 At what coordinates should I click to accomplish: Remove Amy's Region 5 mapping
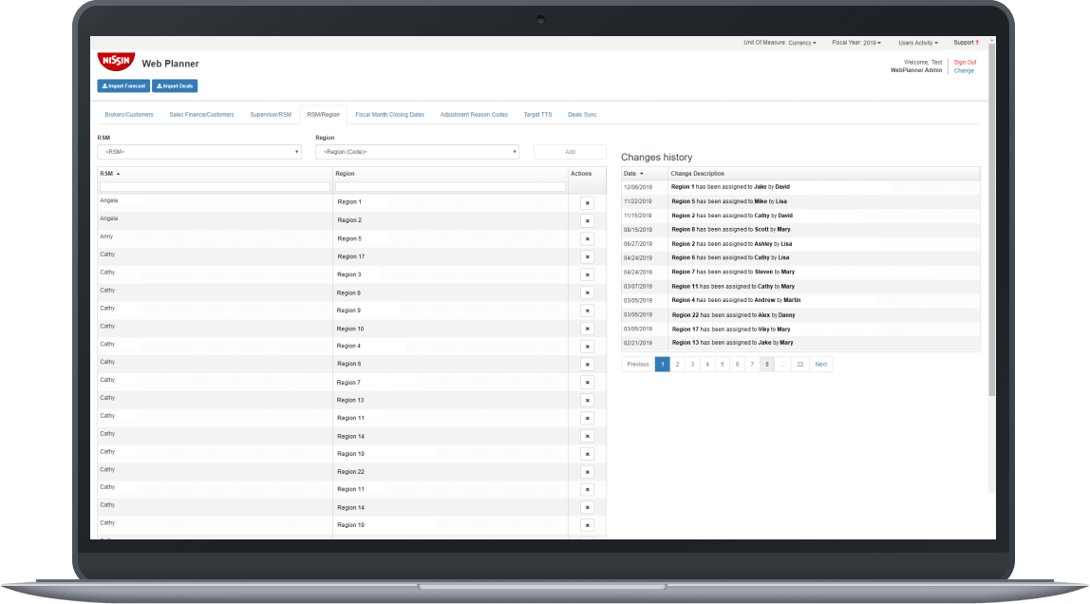click(x=587, y=238)
